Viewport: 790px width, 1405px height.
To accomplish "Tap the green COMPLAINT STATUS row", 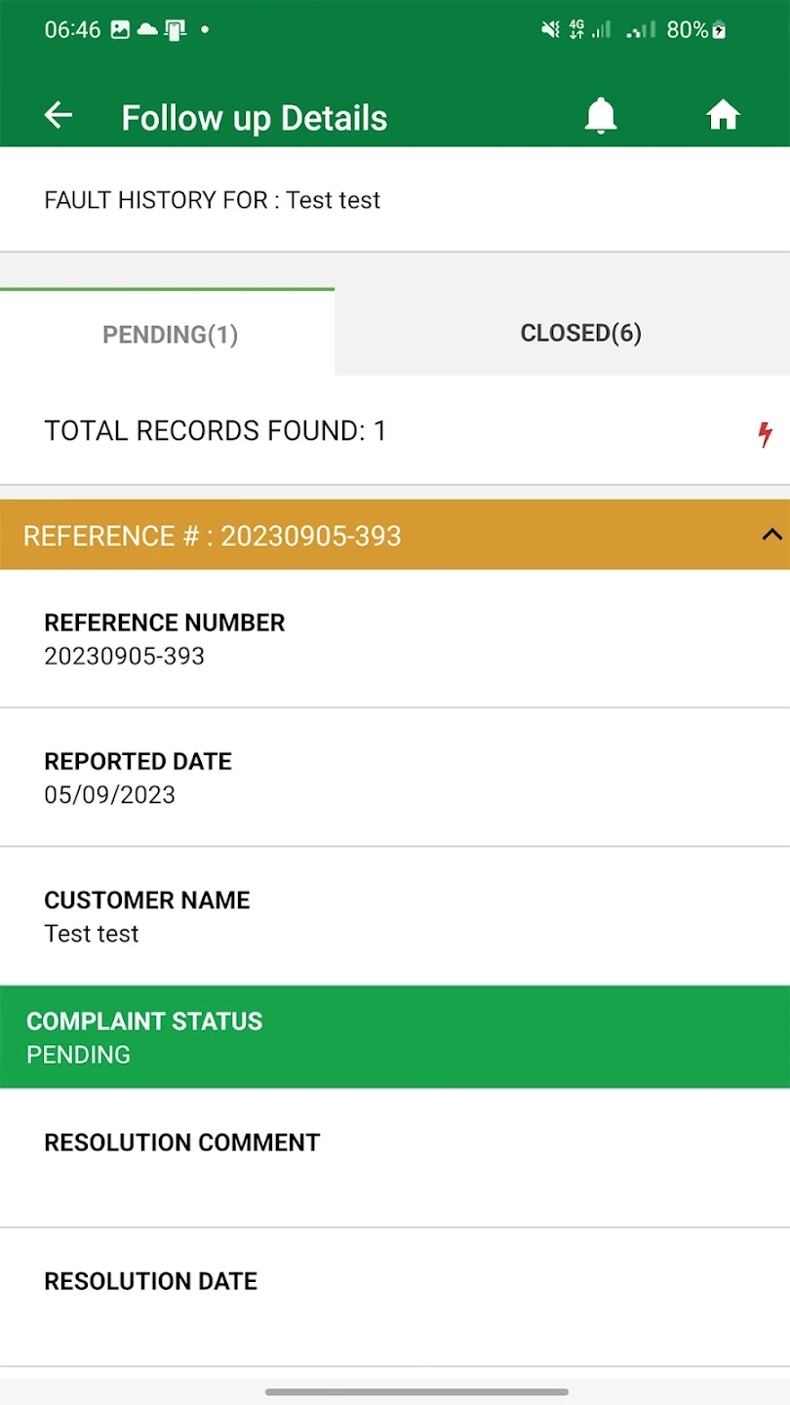I will (x=394, y=1037).
